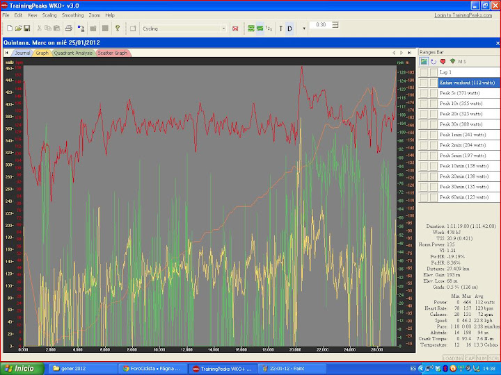The width and height of the screenshot is (501, 375).
Task: Switch to the Journal tab
Action: [22, 53]
